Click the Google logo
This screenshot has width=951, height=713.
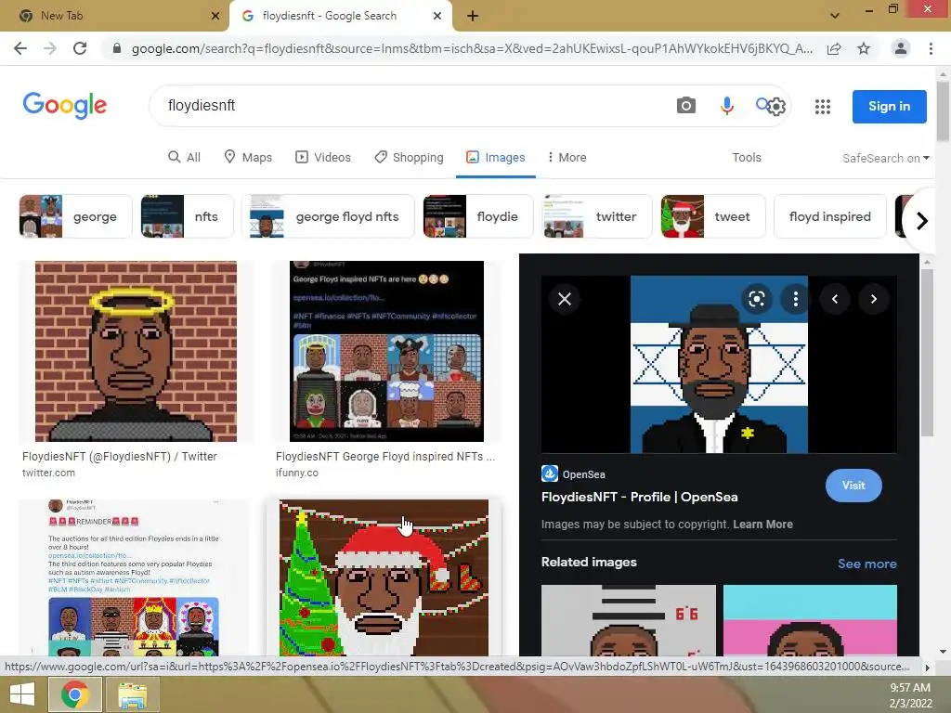click(65, 106)
